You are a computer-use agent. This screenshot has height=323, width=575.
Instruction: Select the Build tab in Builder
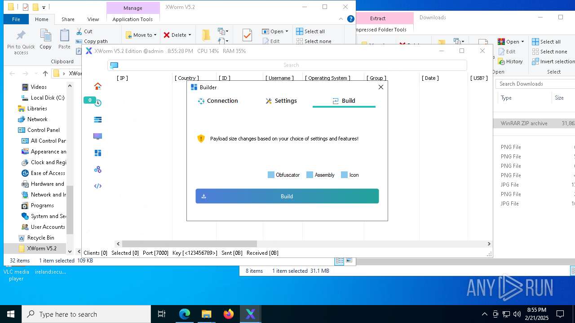tap(344, 100)
